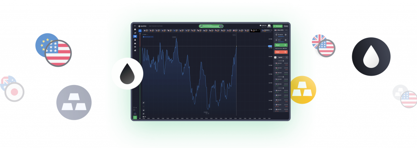
Task: Click the green Up trade button
Action: 281,45
